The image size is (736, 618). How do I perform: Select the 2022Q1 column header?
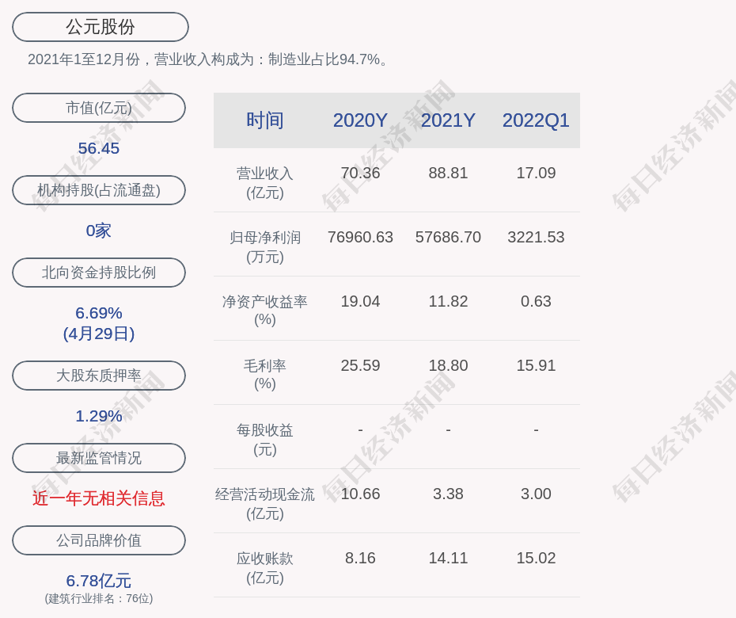click(x=536, y=120)
